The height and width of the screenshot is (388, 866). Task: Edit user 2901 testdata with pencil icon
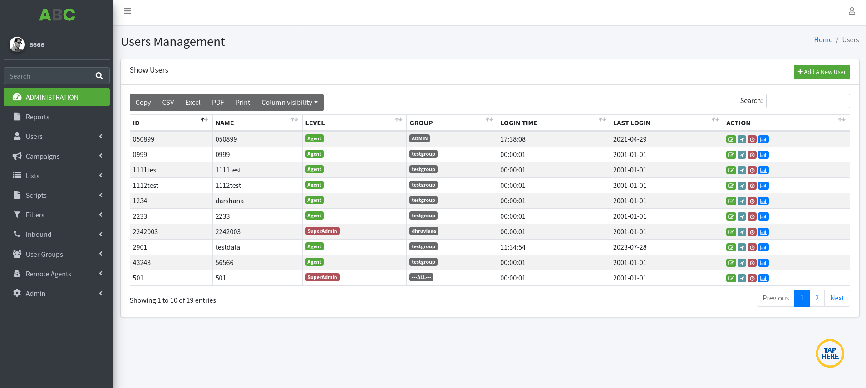[x=731, y=247]
